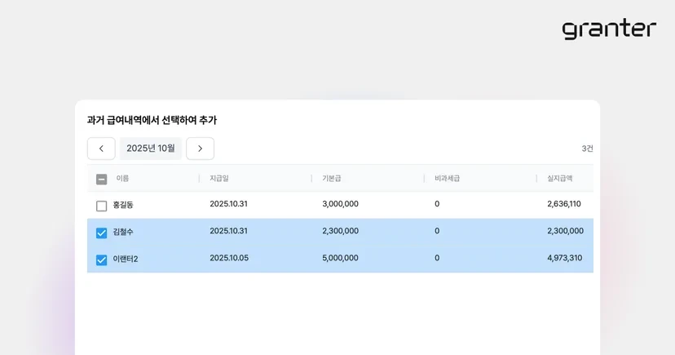Image resolution: width=675 pixels, height=355 pixels.
Task: Select the 홍길동 name cell
Action: [123, 205]
